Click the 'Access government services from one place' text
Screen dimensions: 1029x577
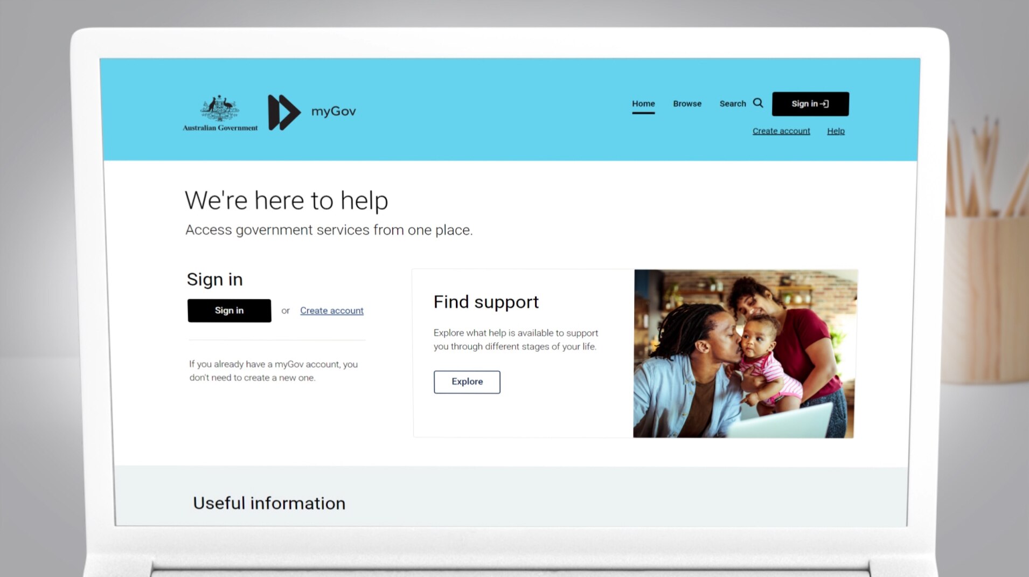(329, 230)
